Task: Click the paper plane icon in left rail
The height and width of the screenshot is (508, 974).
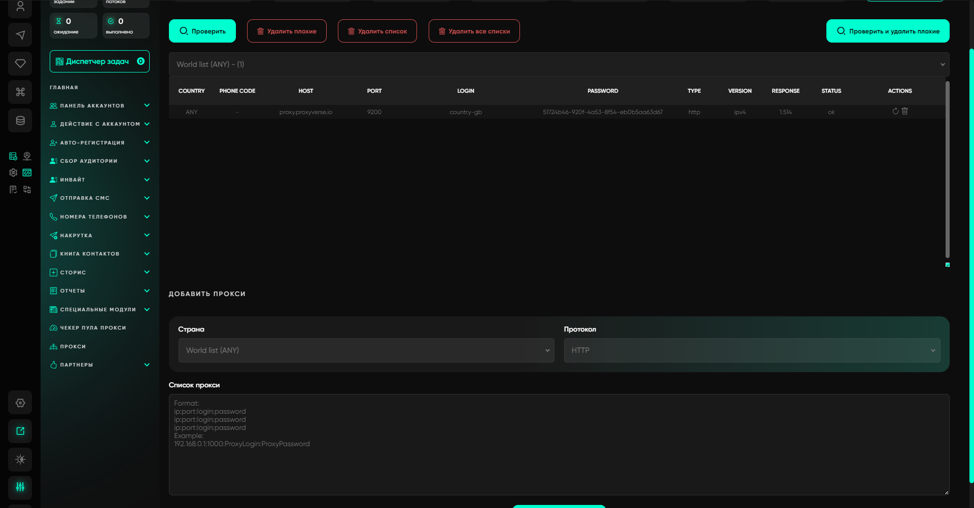Action: click(x=20, y=35)
